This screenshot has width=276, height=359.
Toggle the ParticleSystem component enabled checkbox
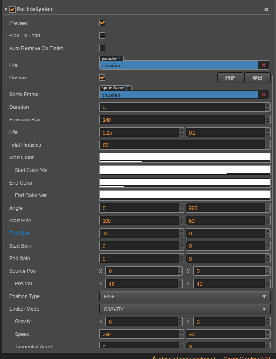coord(12,9)
